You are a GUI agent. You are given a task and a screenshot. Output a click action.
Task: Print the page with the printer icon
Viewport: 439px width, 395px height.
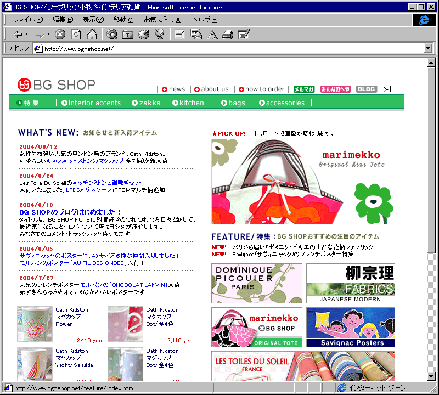pos(228,35)
